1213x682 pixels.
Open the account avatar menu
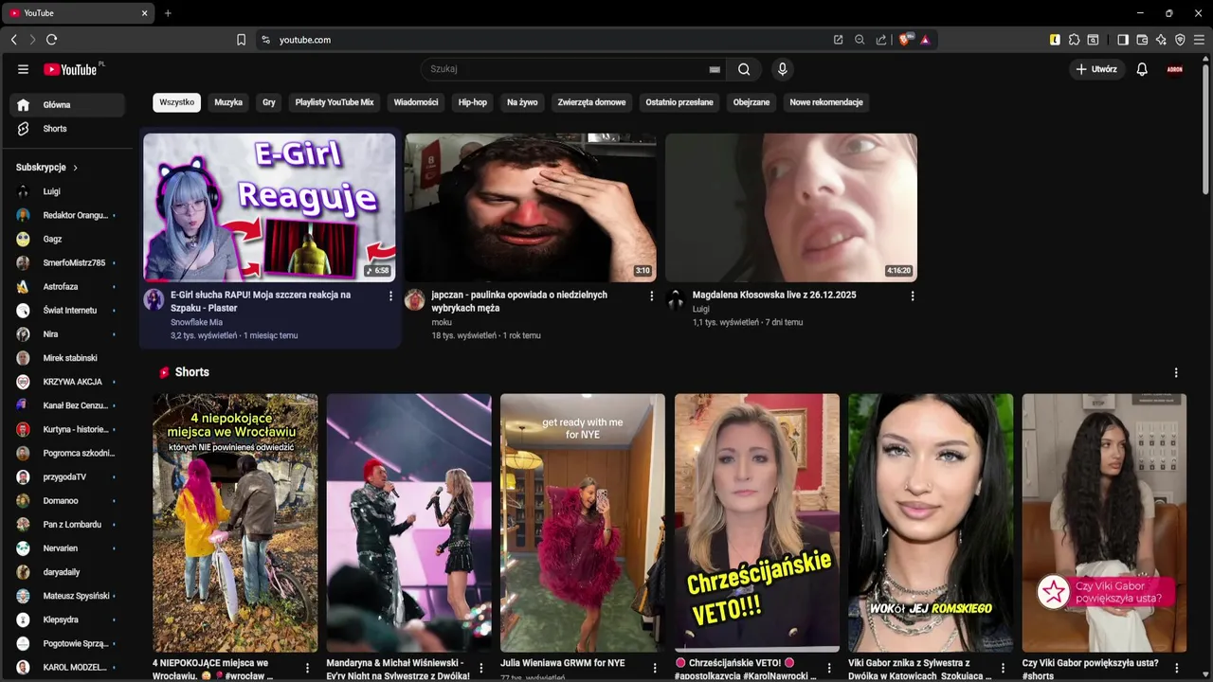click(1175, 69)
